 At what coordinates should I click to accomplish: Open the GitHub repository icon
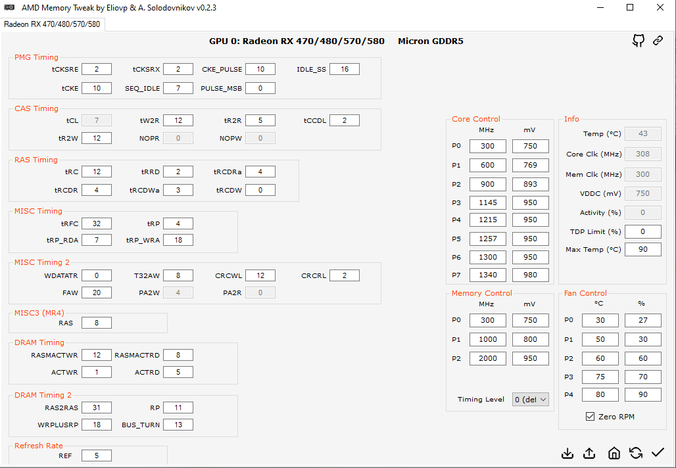coord(639,41)
